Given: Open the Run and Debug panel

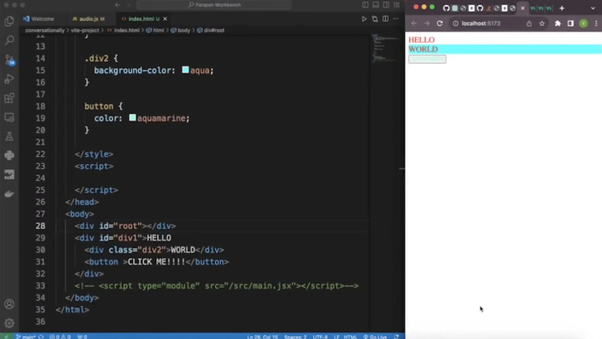Looking at the screenshot, I should 9,79.
